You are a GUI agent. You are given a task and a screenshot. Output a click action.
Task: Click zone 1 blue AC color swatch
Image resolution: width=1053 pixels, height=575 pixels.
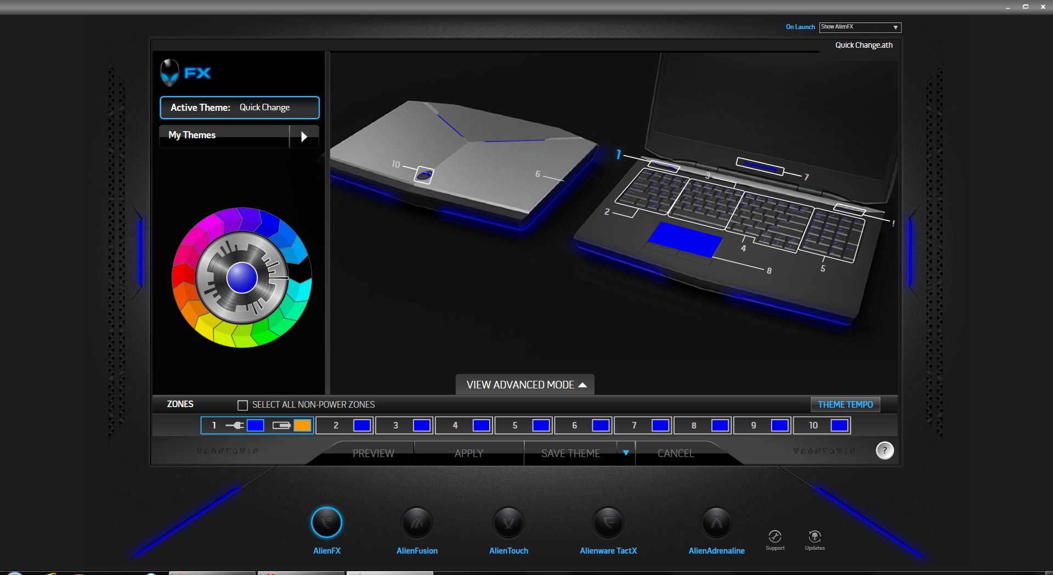[x=256, y=425]
